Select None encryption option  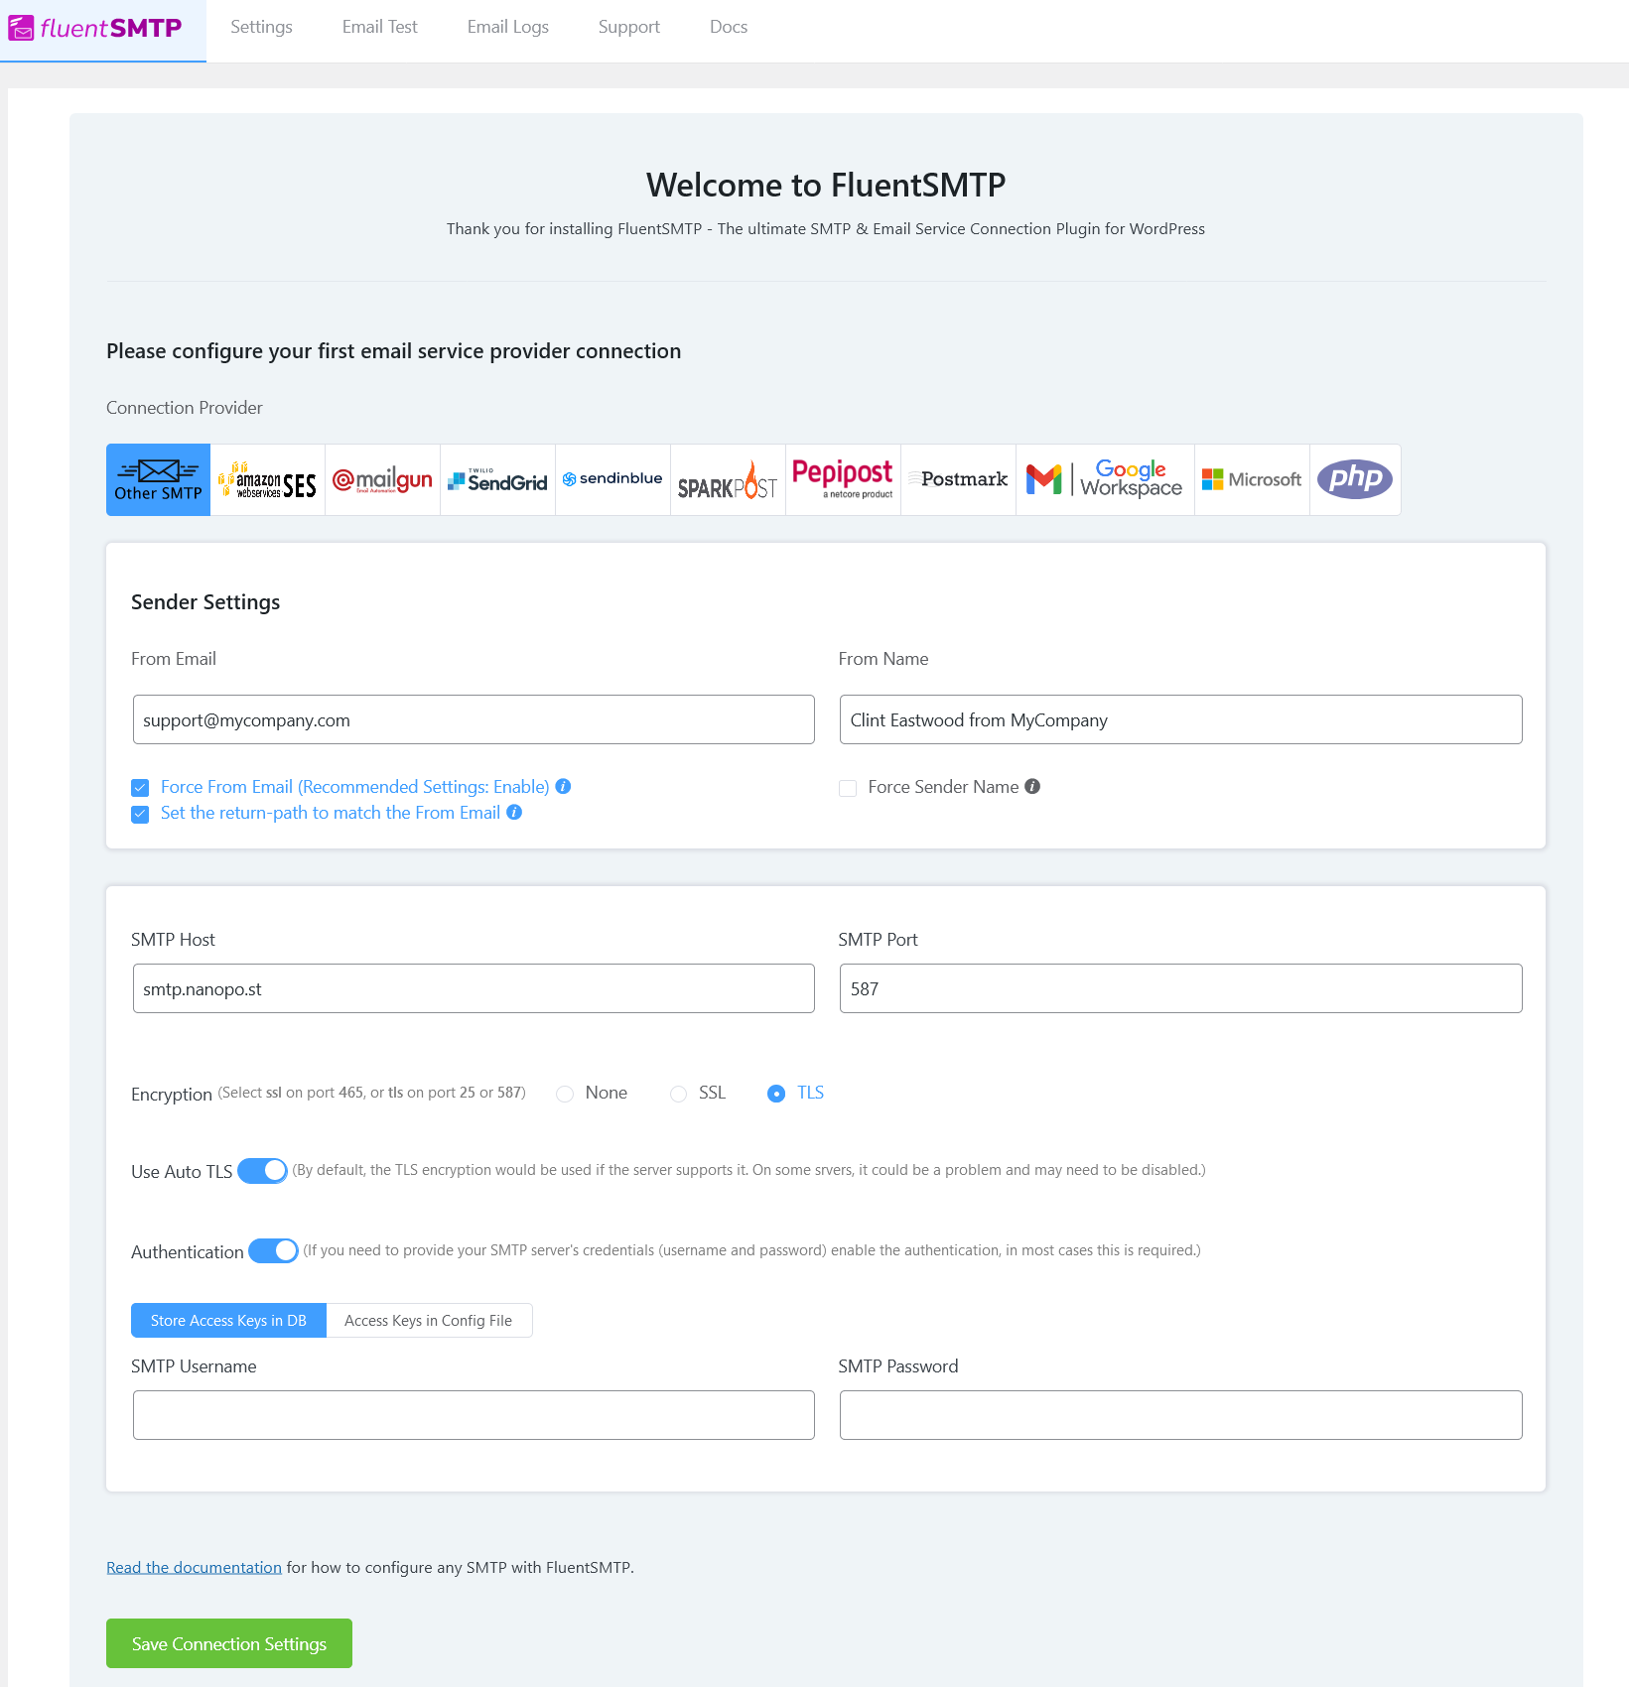coord(565,1094)
